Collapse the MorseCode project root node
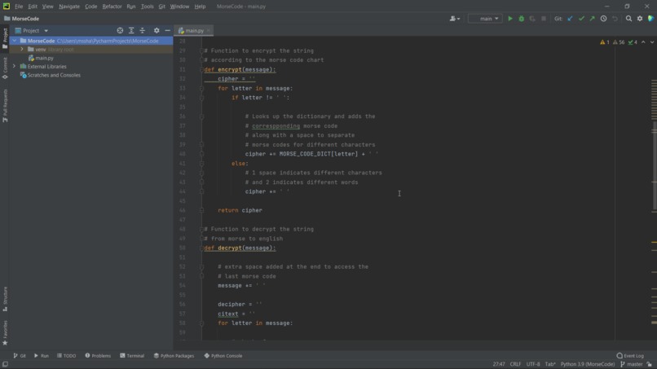Screen dimensions: 657x369 [15, 41]
